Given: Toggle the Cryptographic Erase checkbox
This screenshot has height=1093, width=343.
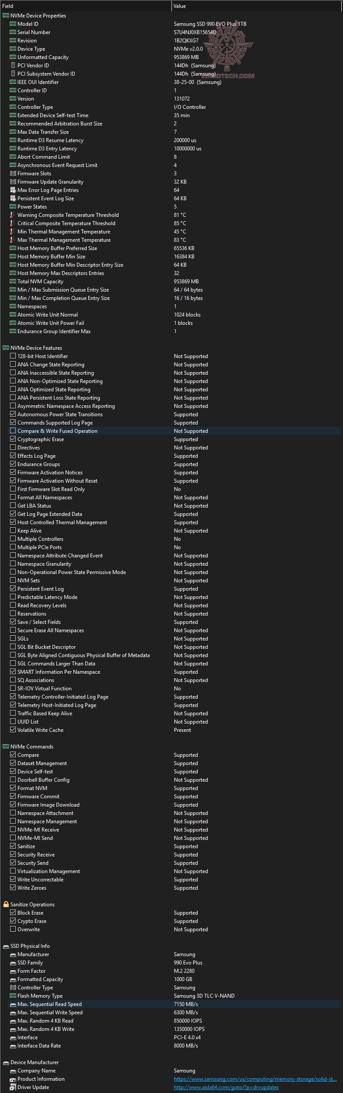Looking at the screenshot, I should [13, 439].
